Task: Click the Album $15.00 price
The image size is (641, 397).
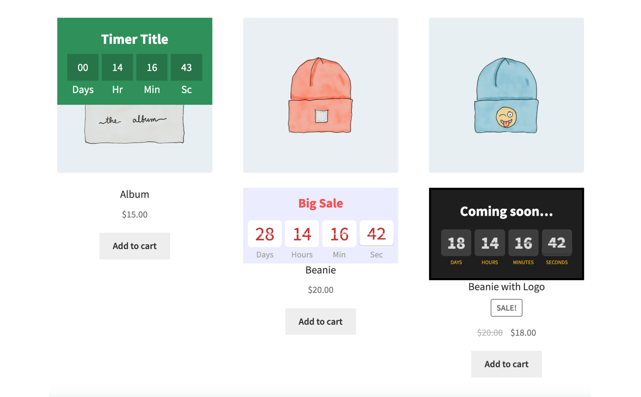Action: [134, 214]
